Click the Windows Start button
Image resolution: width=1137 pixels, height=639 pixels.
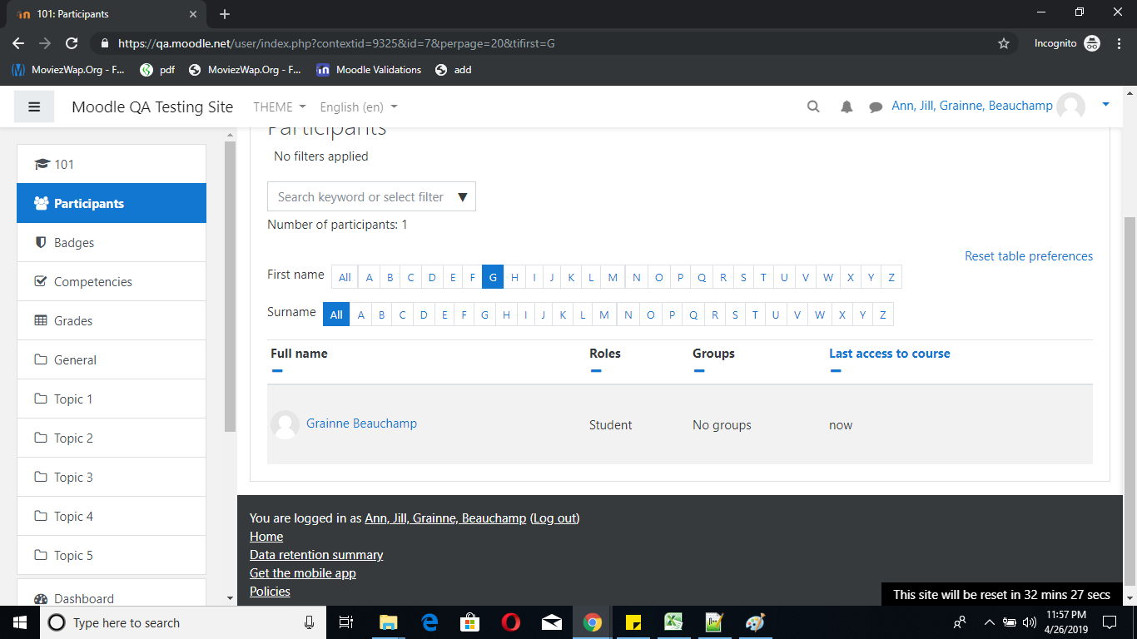point(20,622)
